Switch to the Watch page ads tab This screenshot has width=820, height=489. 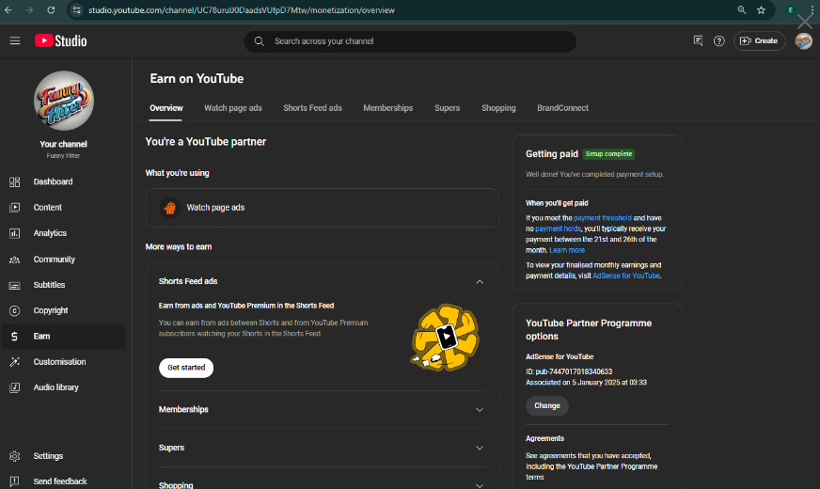232,108
